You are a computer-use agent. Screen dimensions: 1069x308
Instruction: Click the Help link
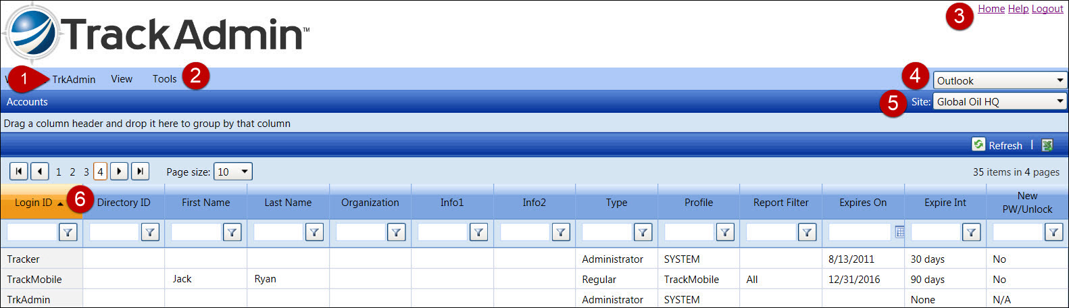point(1018,9)
